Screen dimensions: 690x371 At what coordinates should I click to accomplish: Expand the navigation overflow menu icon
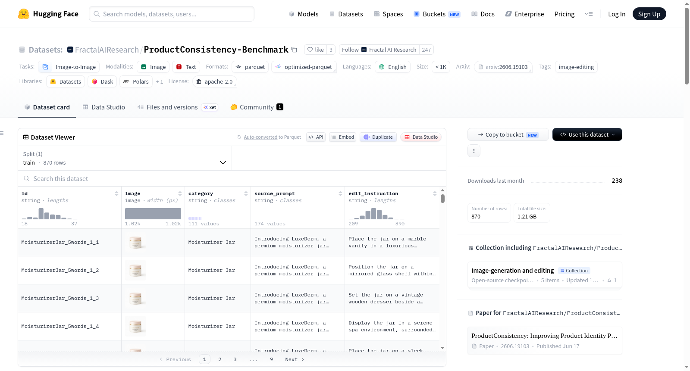[x=589, y=14]
